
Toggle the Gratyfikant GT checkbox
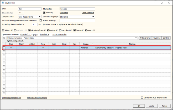click(x=60, y=30)
